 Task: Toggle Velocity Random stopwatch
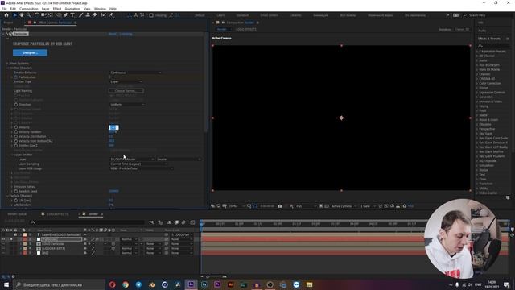click(16, 132)
